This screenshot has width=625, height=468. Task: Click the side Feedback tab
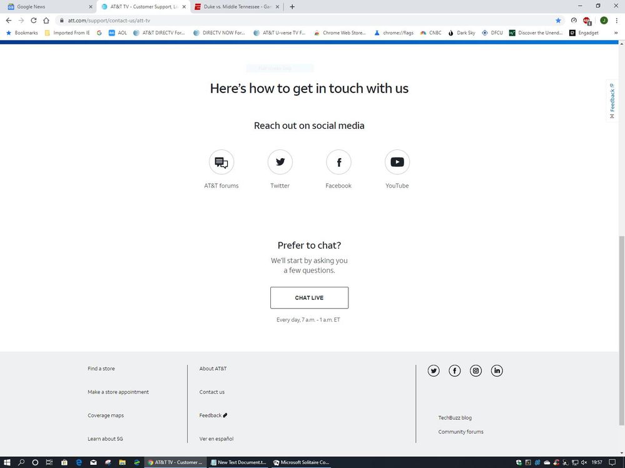coord(612,101)
